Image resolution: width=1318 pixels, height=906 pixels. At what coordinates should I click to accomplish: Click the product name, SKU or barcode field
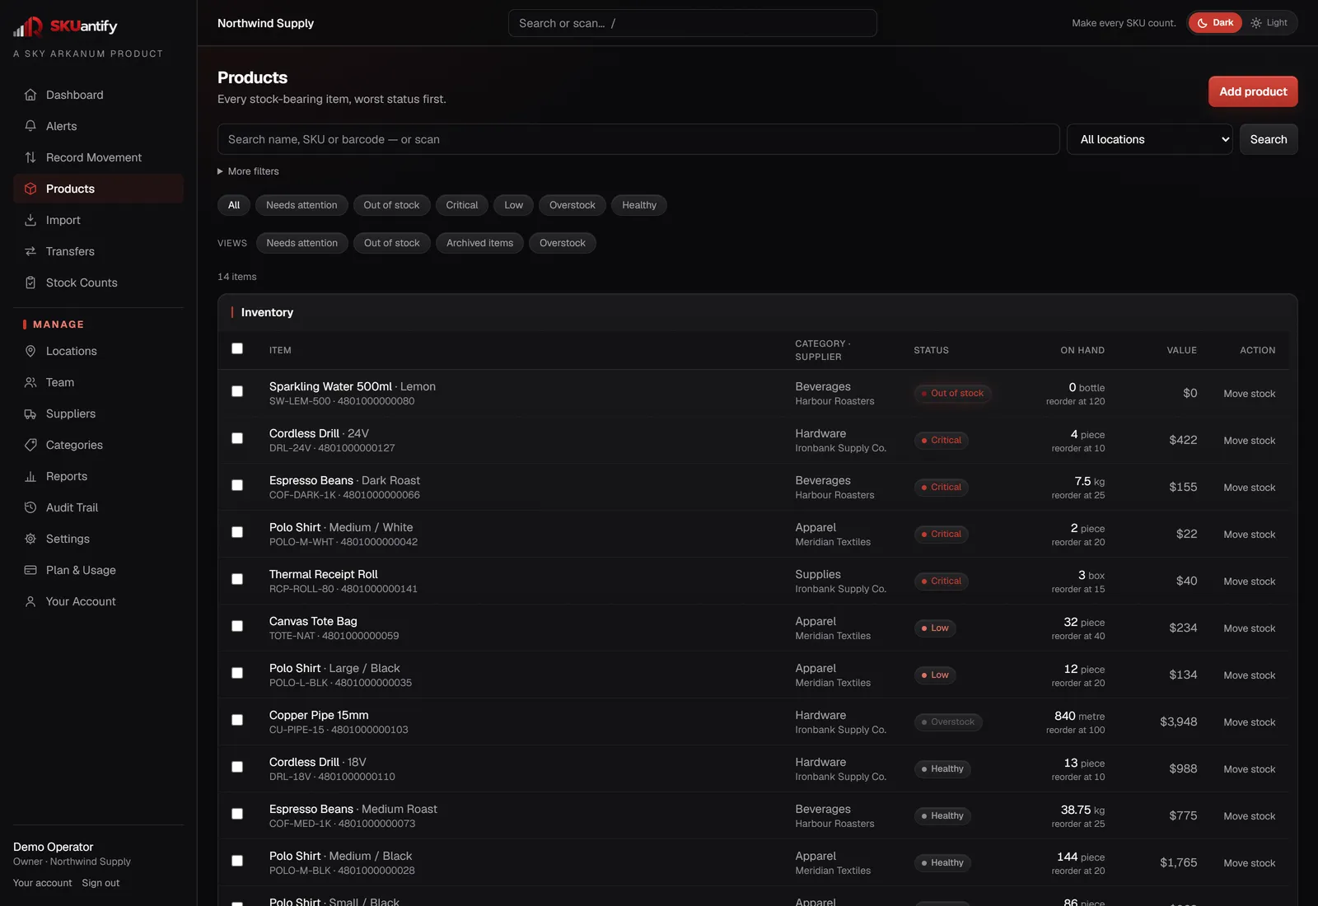pyautogui.click(x=638, y=139)
